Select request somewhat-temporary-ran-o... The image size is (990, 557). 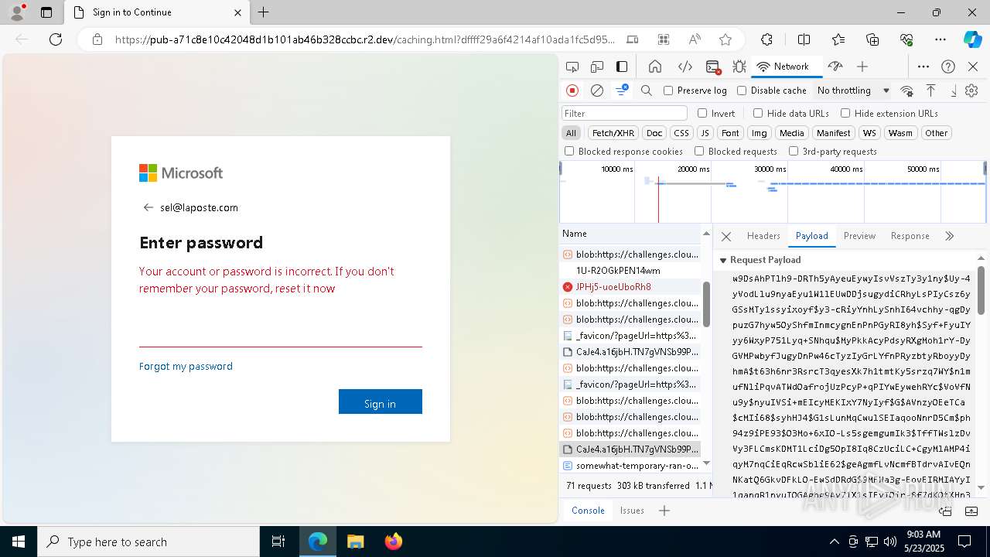[630, 466]
